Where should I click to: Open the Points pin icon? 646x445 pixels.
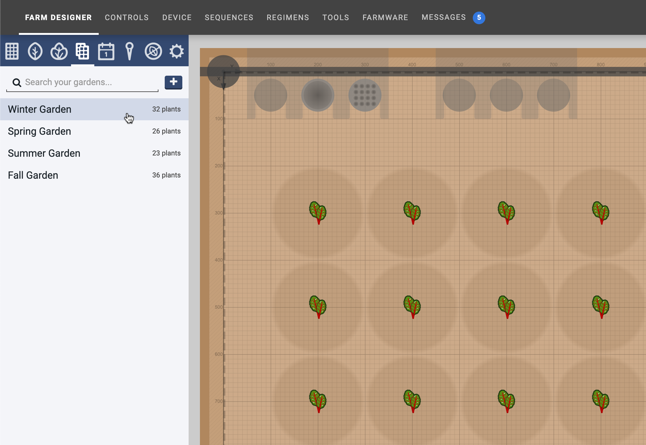[x=129, y=51]
